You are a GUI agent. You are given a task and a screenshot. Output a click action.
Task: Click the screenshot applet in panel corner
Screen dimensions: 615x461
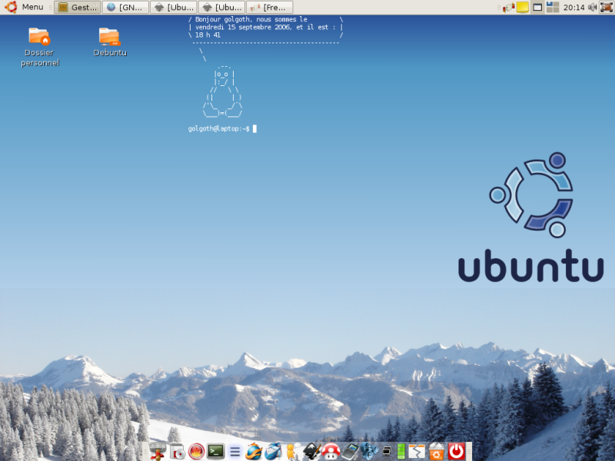pos(607,7)
